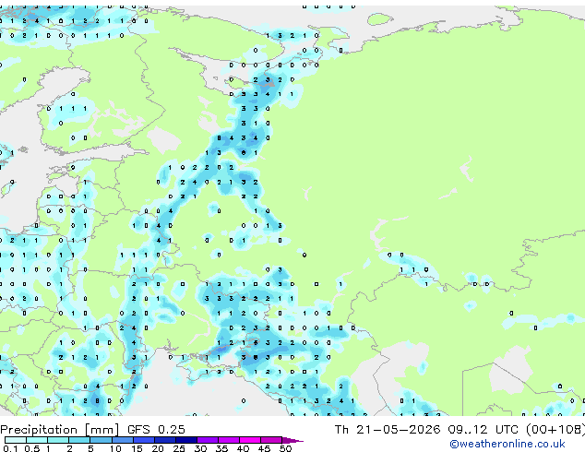Click the '30' legend scale label
Image resolution: width=585 pixels, height=452 pixels.
click(200, 448)
